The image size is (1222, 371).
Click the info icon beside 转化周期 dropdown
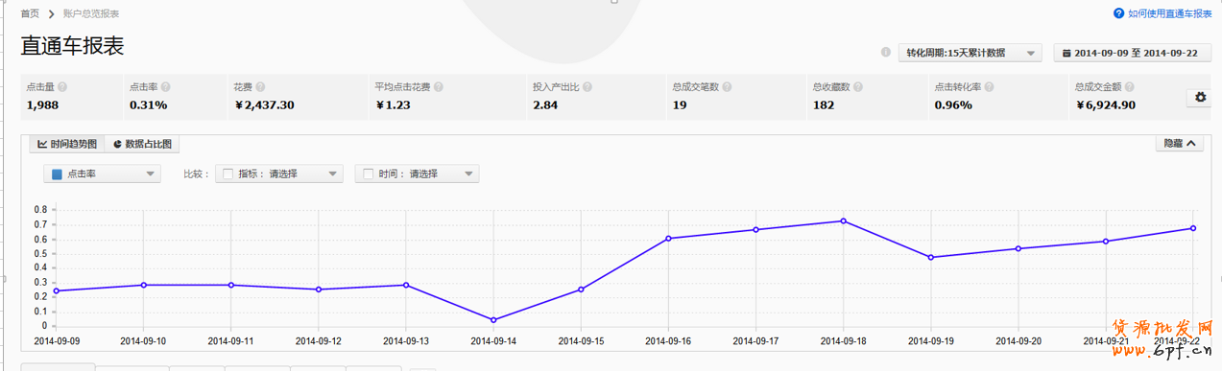point(885,53)
